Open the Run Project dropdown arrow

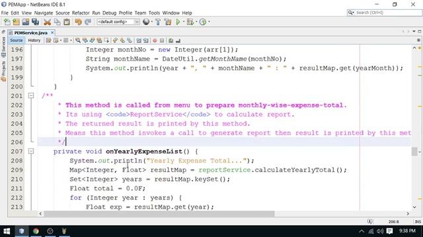coord(184,22)
